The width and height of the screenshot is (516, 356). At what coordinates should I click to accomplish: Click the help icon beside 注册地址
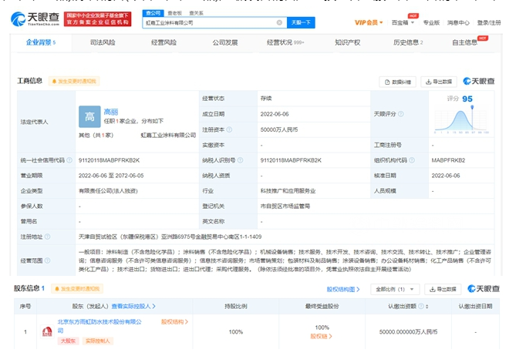47,237
